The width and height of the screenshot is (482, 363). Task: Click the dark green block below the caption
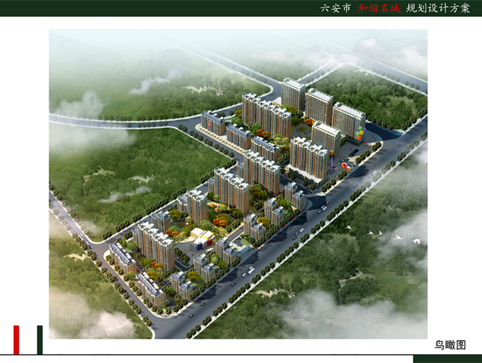[453, 358]
